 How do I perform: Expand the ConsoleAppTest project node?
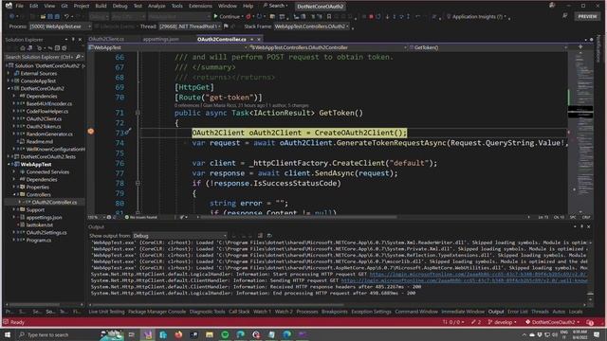[9, 81]
